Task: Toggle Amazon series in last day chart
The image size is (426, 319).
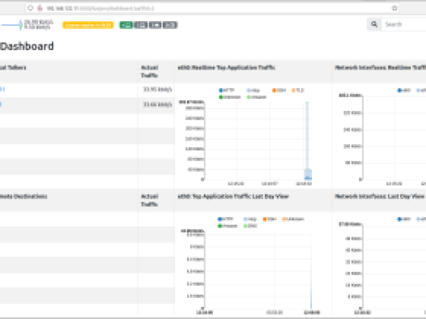Action: 228,226
